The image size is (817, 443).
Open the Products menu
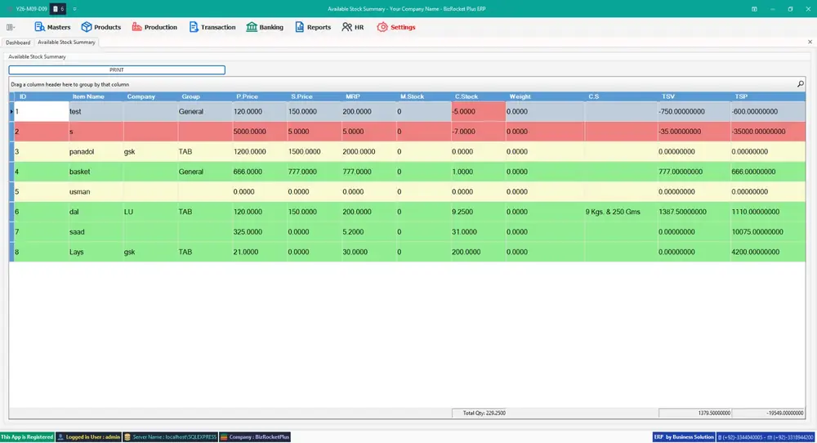click(101, 27)
